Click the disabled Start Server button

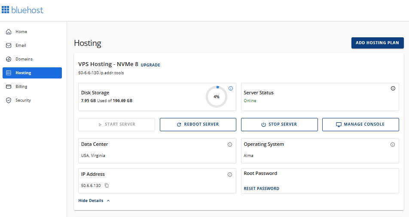[x=116, y=124]
